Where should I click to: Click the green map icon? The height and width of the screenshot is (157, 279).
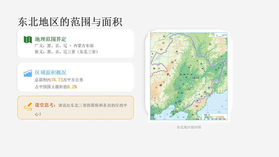tap(28, 39)
